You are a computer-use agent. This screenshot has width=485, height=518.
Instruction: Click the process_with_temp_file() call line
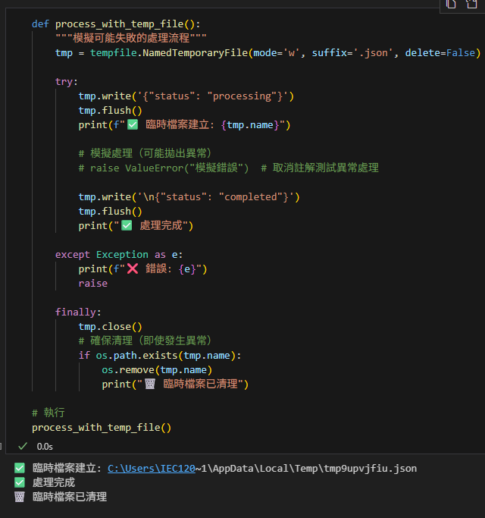pos(102,428)
